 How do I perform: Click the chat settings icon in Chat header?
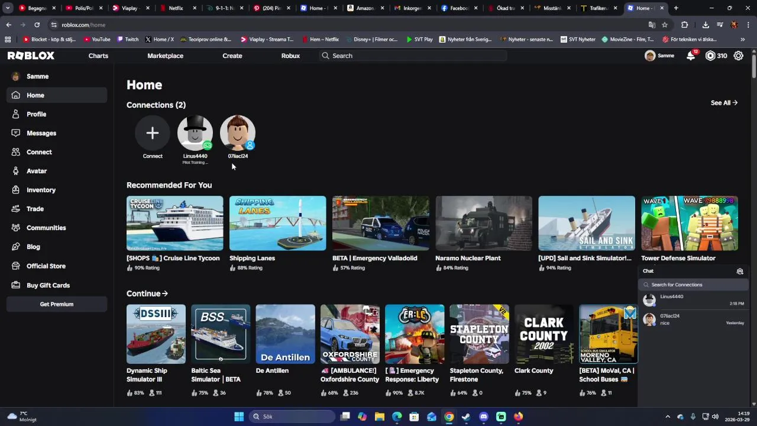pyautogui.click(x=740, y=271)
